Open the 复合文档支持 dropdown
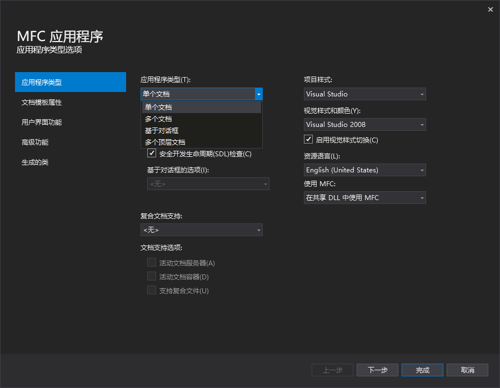 point(201,229)
